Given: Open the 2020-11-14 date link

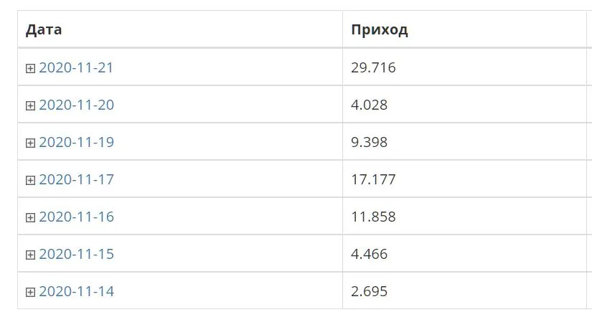Looking at the screenshot, I should point(76,292).
